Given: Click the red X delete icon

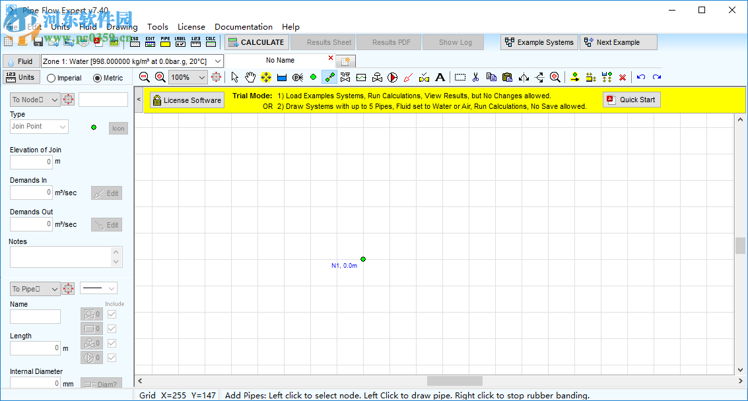Looking at the screenshot, I should (x=622, y=77).
